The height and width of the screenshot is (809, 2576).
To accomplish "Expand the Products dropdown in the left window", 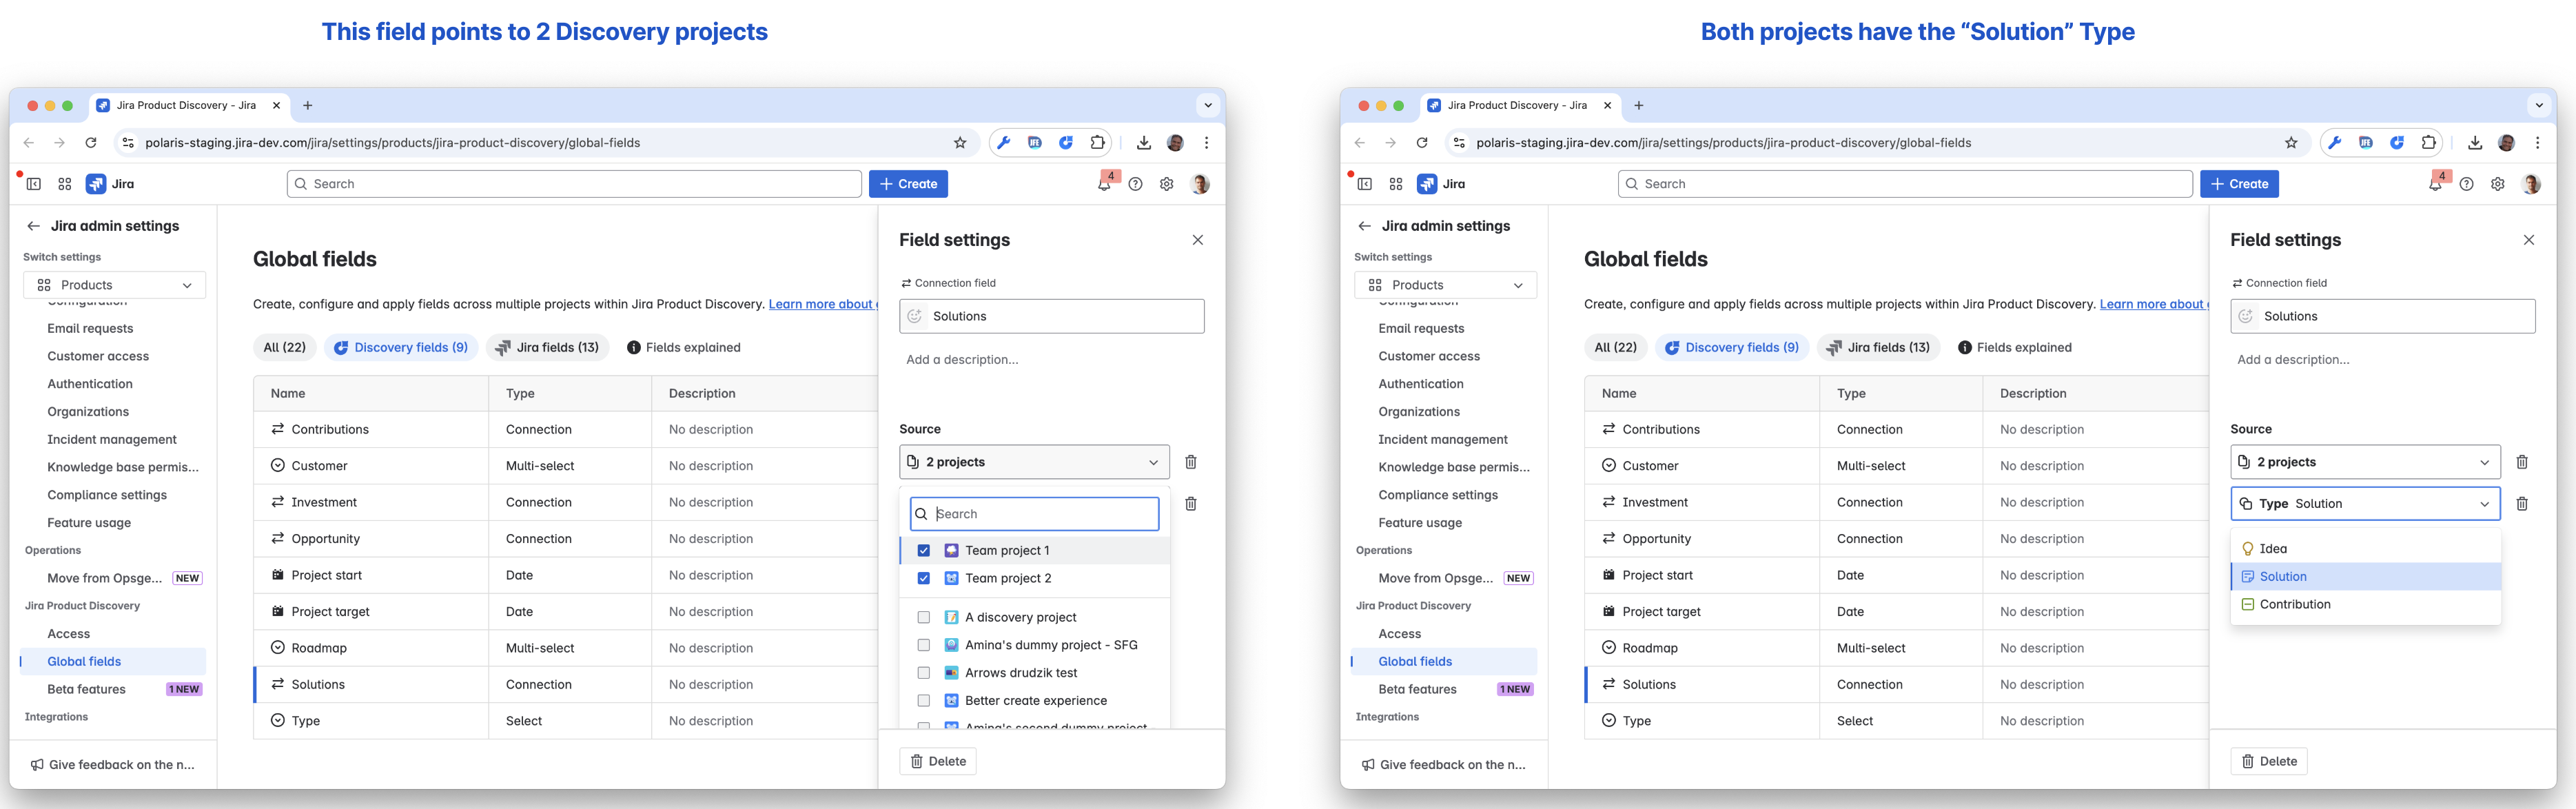I will (x=115, y=285).
